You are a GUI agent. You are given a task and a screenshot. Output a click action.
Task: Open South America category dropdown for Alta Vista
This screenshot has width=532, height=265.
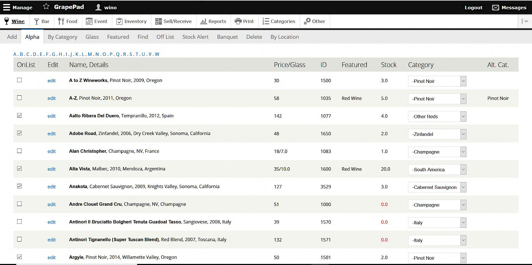click(x=437, y=170)
